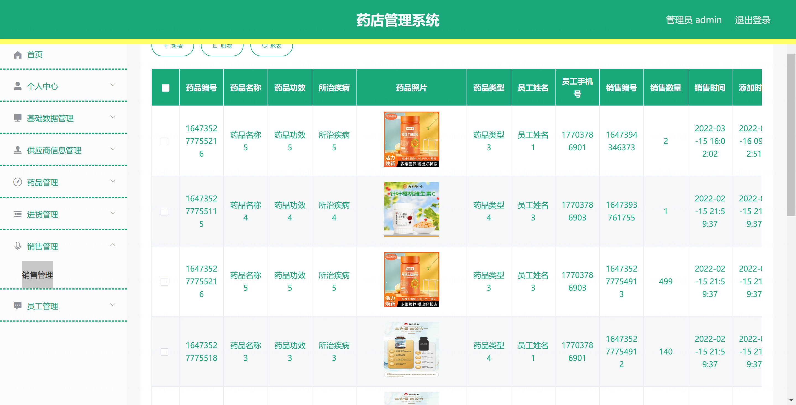
Task: Click the person icon for 个人中心
Action: tap(18, 86)
